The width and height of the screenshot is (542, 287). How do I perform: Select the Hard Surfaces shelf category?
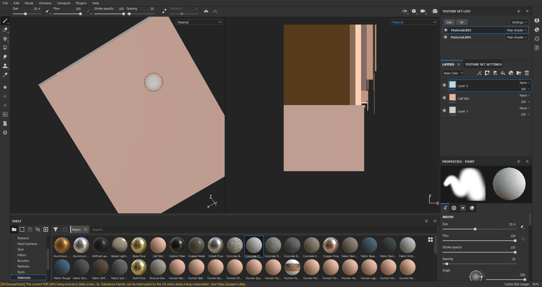[x=27, y=244]
